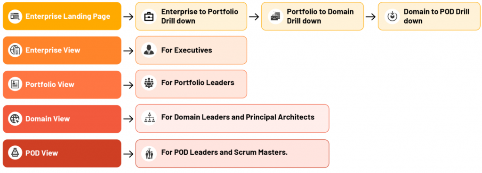The width and height of the screenshot is (482, 173).
Task: Click the executive person icon
Action: point(149,50)
